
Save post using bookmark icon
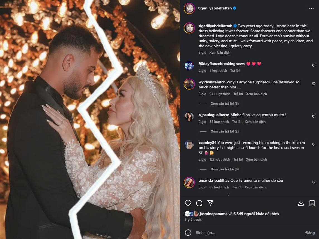[x=312, y=203]
